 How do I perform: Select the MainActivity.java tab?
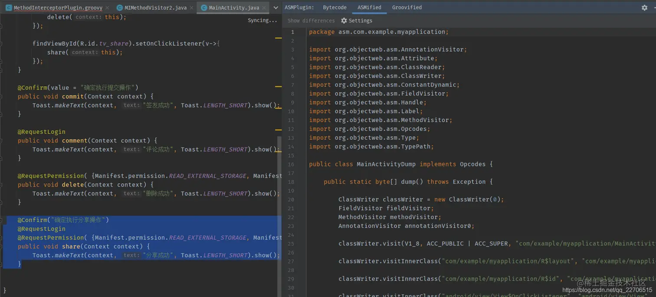click(x=233, y=7)
